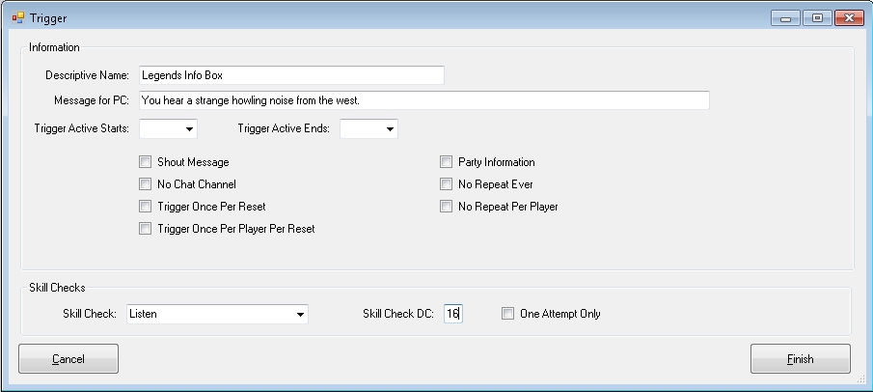873x392 pixels.
Task: Check No Repeat Per Player
Action: (x=447, y=207)
